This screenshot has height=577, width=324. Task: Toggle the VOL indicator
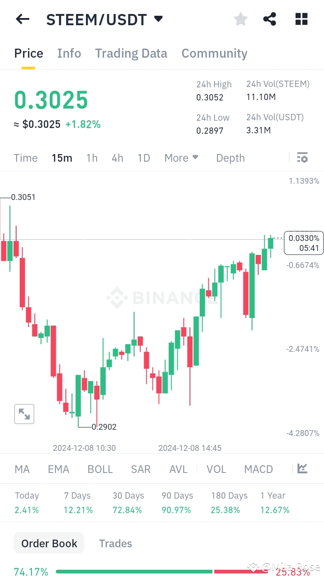[x=216, y=469]
